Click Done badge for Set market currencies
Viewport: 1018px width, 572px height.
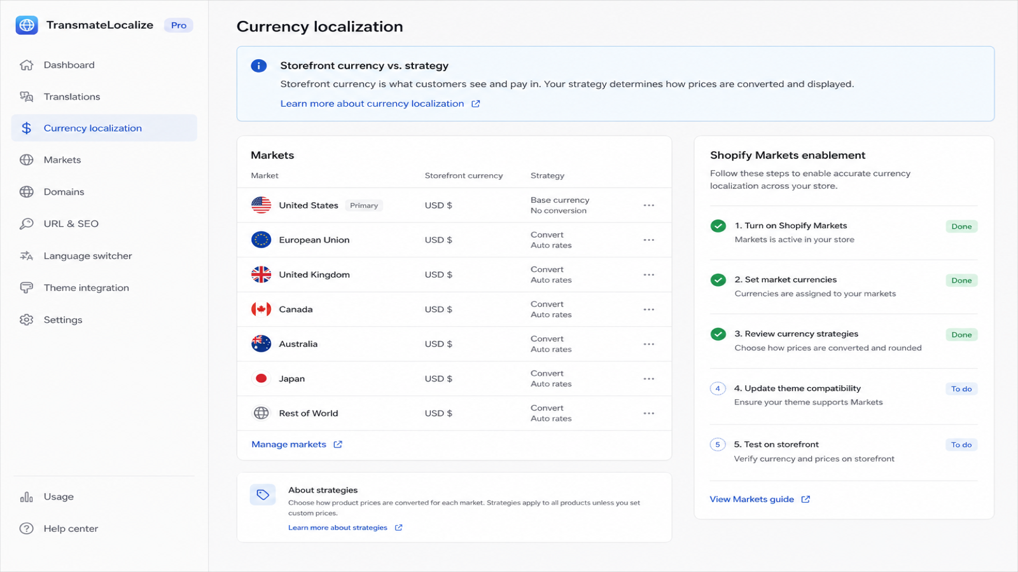(961, 280)
